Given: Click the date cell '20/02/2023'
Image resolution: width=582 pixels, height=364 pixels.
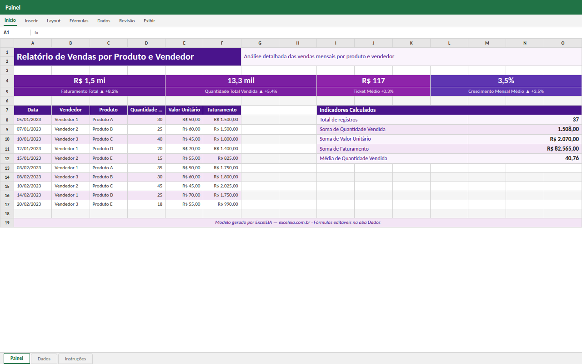Looking at the screenshot, I should click(x=33, y=204).
